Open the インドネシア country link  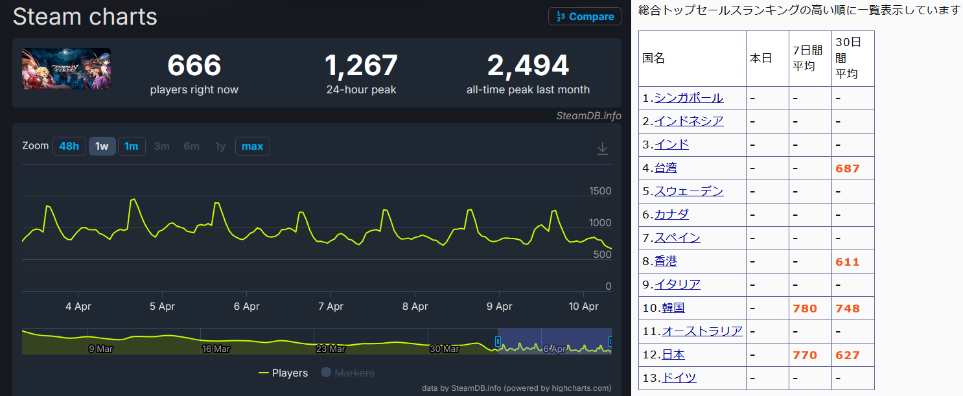(689, 121)
